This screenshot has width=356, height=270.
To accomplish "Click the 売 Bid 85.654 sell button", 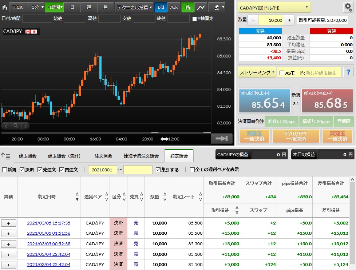I will (265, 101).
